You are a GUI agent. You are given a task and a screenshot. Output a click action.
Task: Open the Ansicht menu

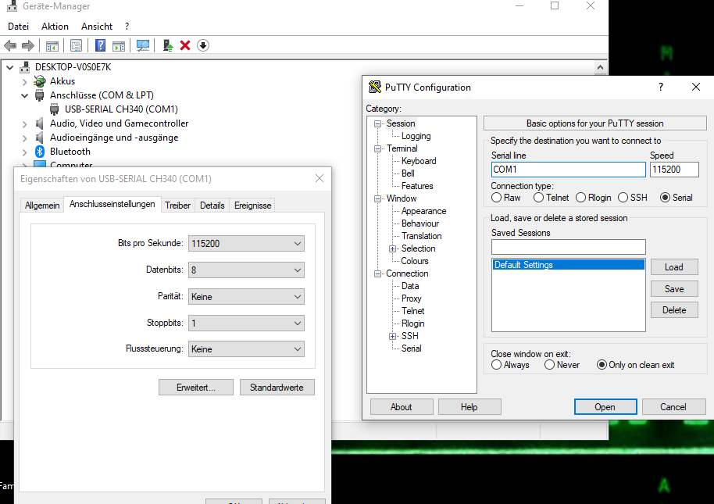[97, 27]
